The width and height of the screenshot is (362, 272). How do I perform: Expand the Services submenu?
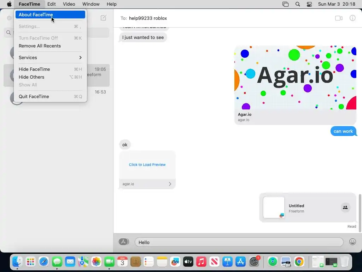50,58
